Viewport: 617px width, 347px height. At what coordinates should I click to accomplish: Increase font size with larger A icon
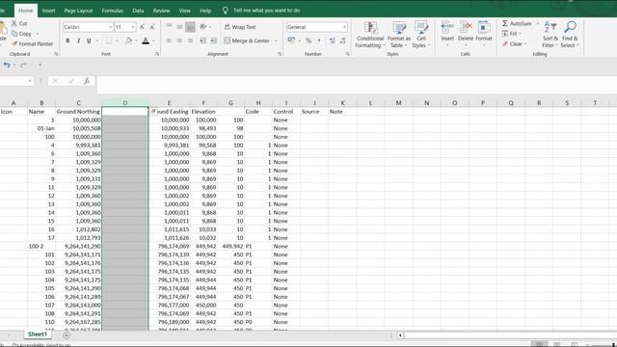142,27
